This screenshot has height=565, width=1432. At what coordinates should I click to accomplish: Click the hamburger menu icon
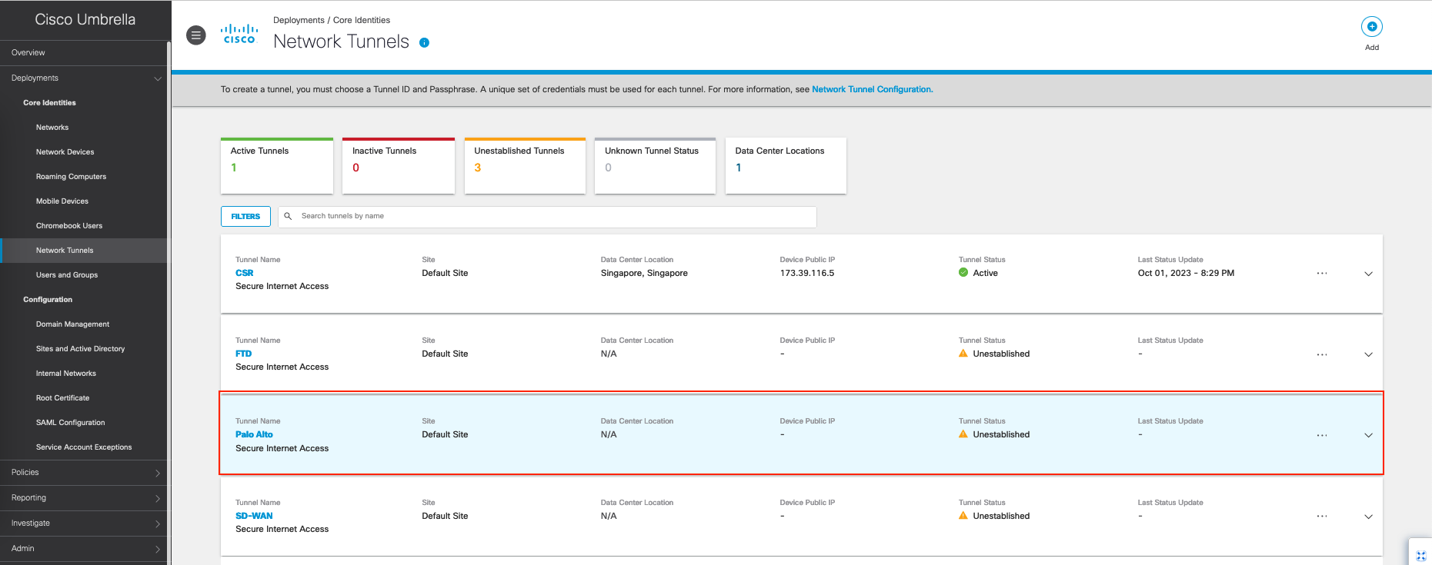coord(196,35)
